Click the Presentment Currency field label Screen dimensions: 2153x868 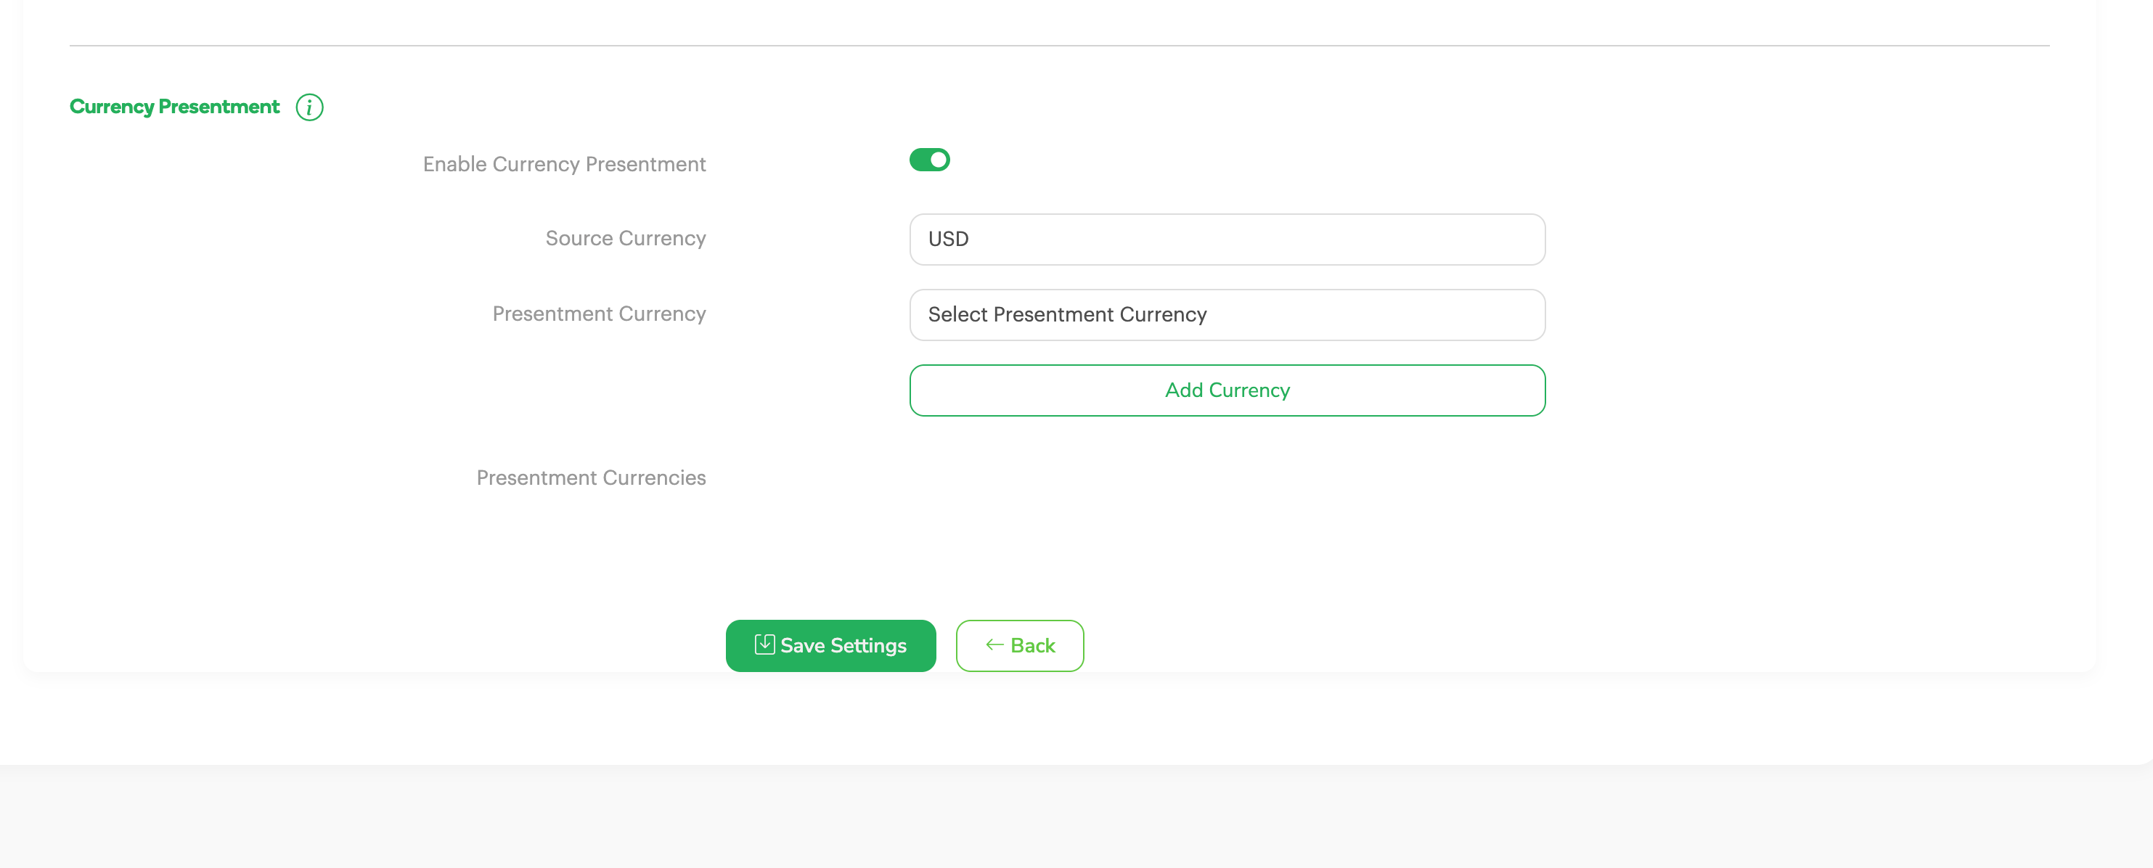[598, 314]
